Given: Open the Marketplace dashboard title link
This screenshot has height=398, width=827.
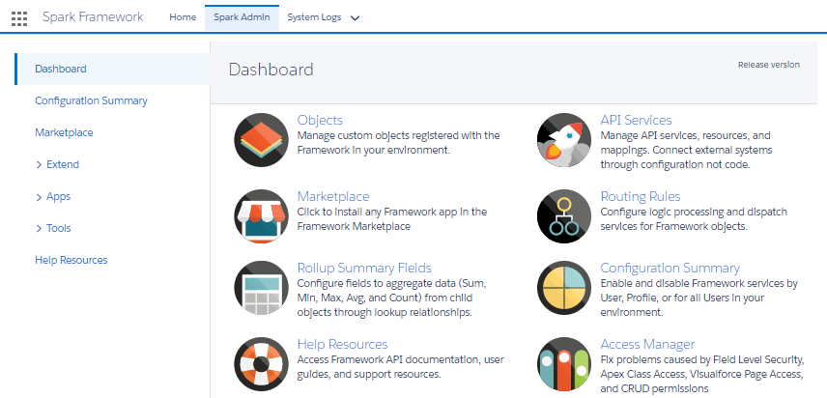Looking at the screenshot, I should pos(333,197).
